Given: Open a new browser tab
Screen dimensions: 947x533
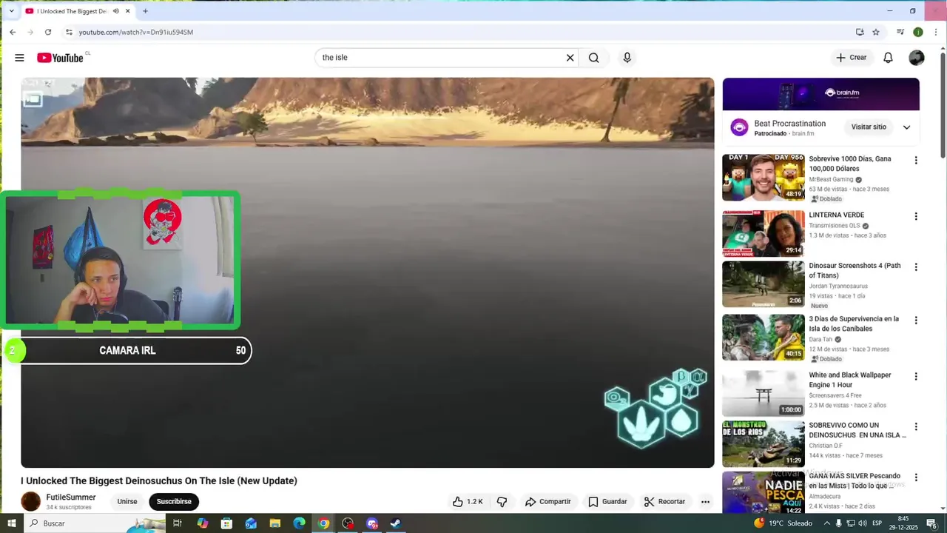Looking at the screenshot, I should (145, 11).
